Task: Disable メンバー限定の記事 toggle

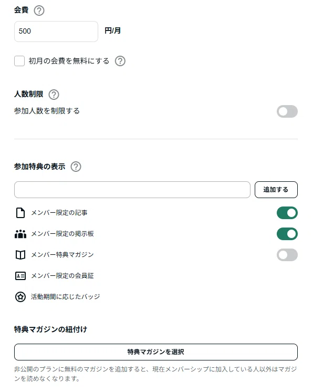Action: [x=287, y=213]
